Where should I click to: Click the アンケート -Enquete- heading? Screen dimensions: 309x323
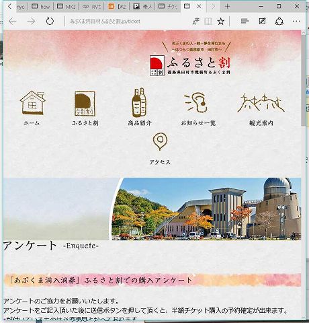(51, 246)
